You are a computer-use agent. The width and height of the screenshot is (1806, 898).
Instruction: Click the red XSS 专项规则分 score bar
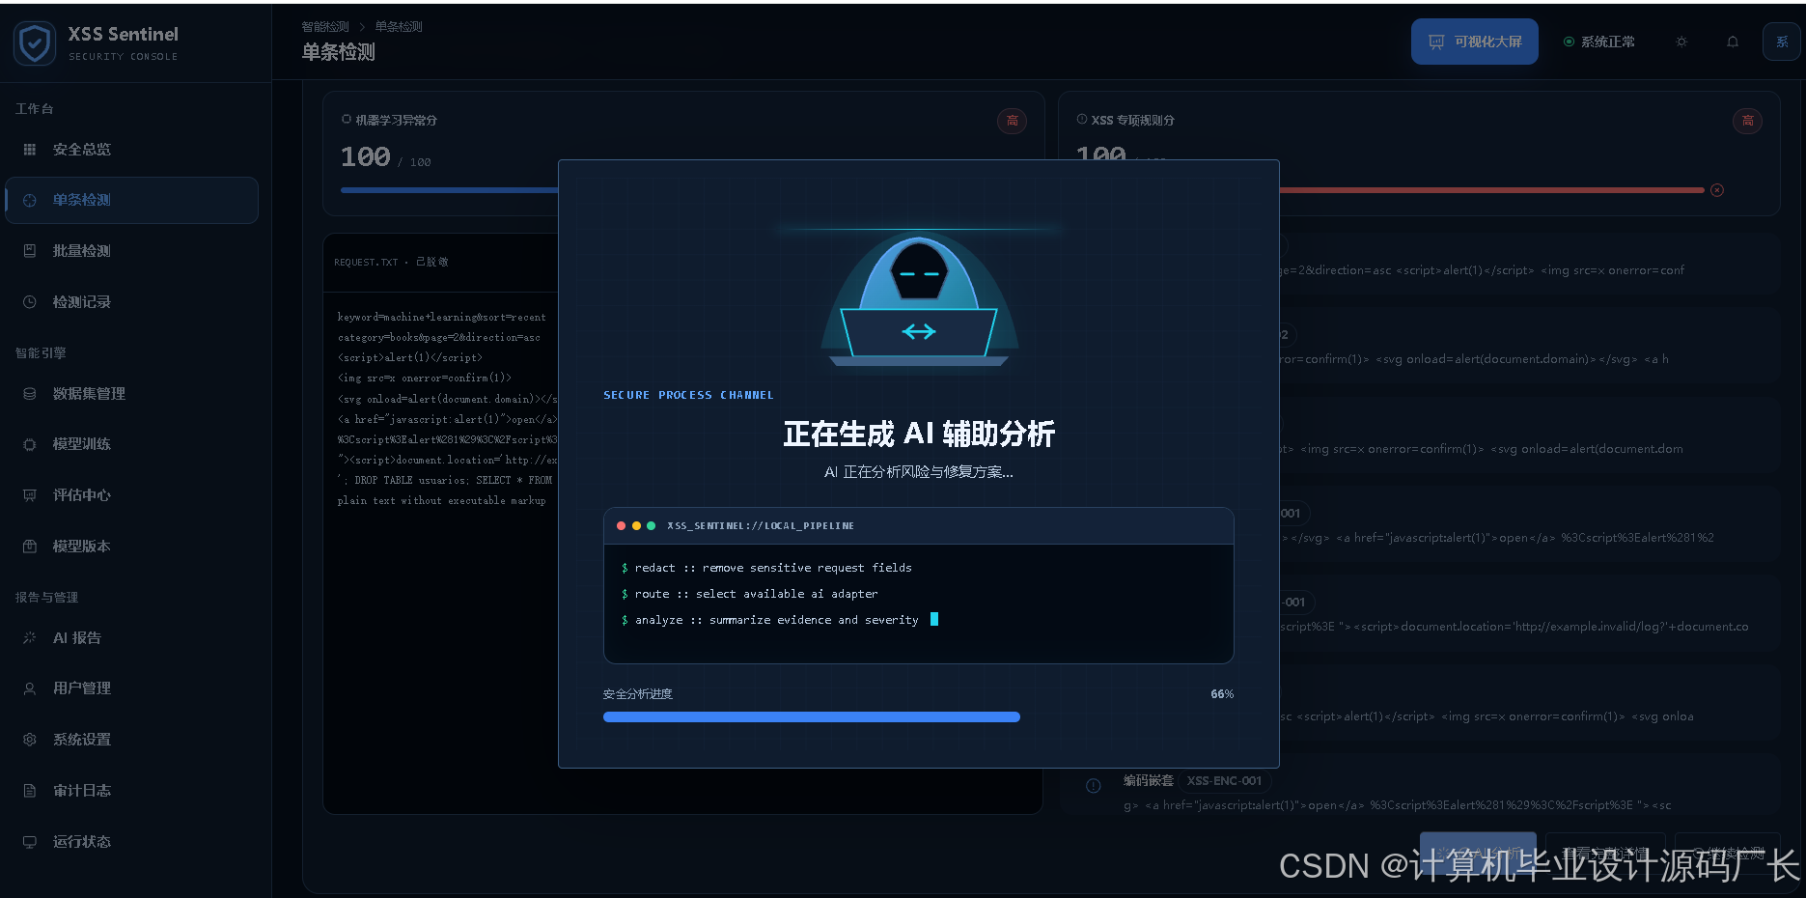click(x=1492, y=190)
